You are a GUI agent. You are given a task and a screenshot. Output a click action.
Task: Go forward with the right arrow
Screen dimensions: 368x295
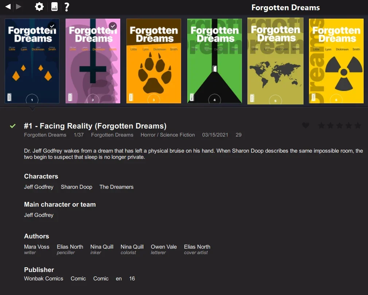[x=19, y=7]
